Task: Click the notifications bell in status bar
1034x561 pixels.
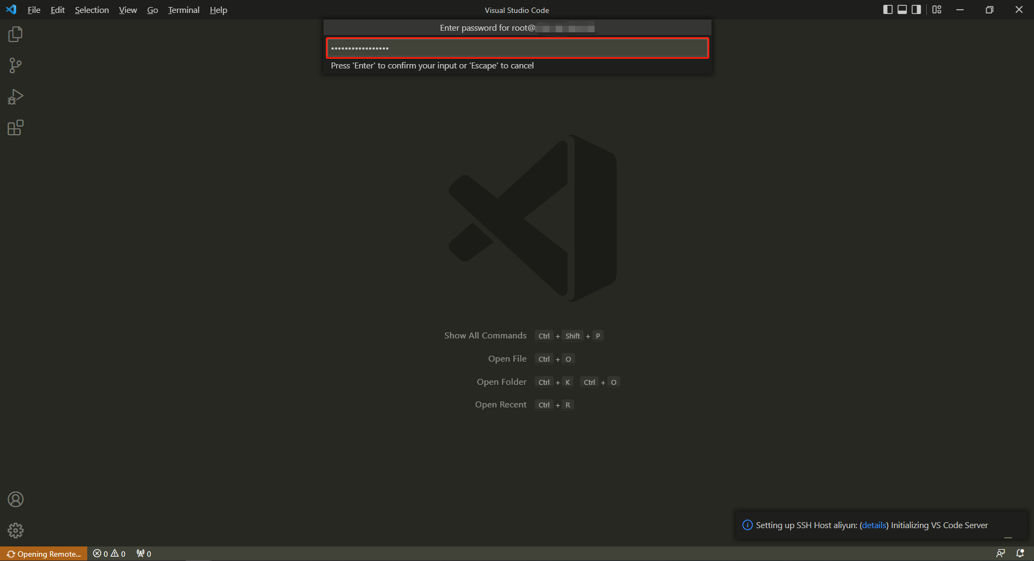Action: [x=1020, y=553]
